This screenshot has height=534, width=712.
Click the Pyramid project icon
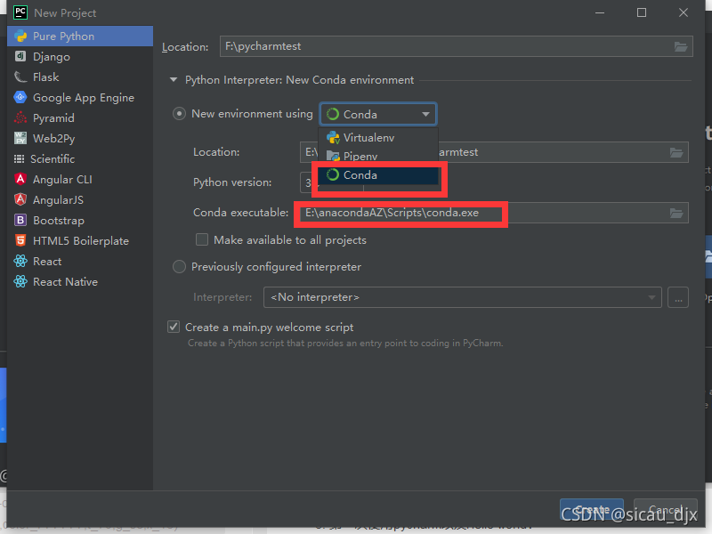[20, 117]
